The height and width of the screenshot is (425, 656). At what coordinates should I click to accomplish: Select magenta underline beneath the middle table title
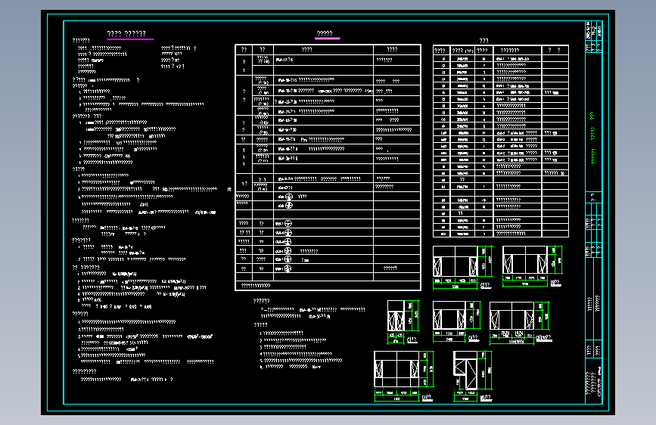327,38
